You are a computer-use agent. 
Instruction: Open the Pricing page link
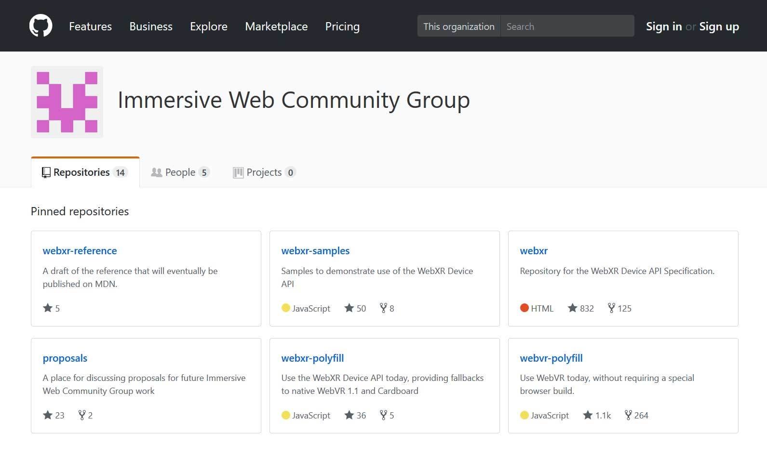pyautogui.click(x=342, y=26)
